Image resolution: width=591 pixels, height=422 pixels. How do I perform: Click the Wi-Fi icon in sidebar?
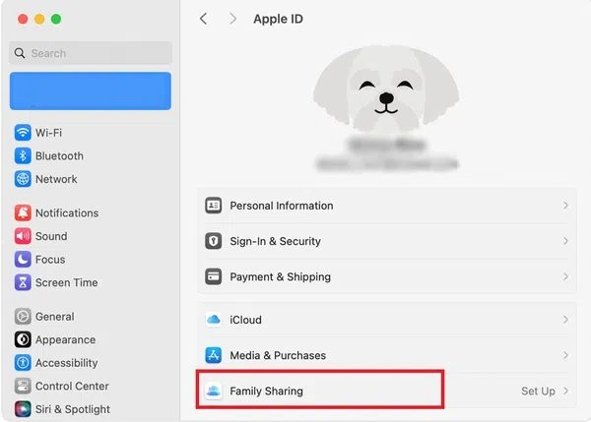click(23, 133)
